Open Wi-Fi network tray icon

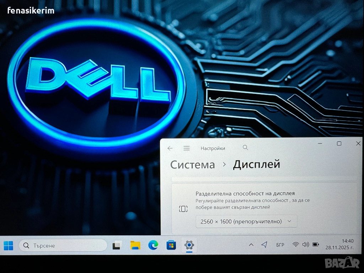295,245
